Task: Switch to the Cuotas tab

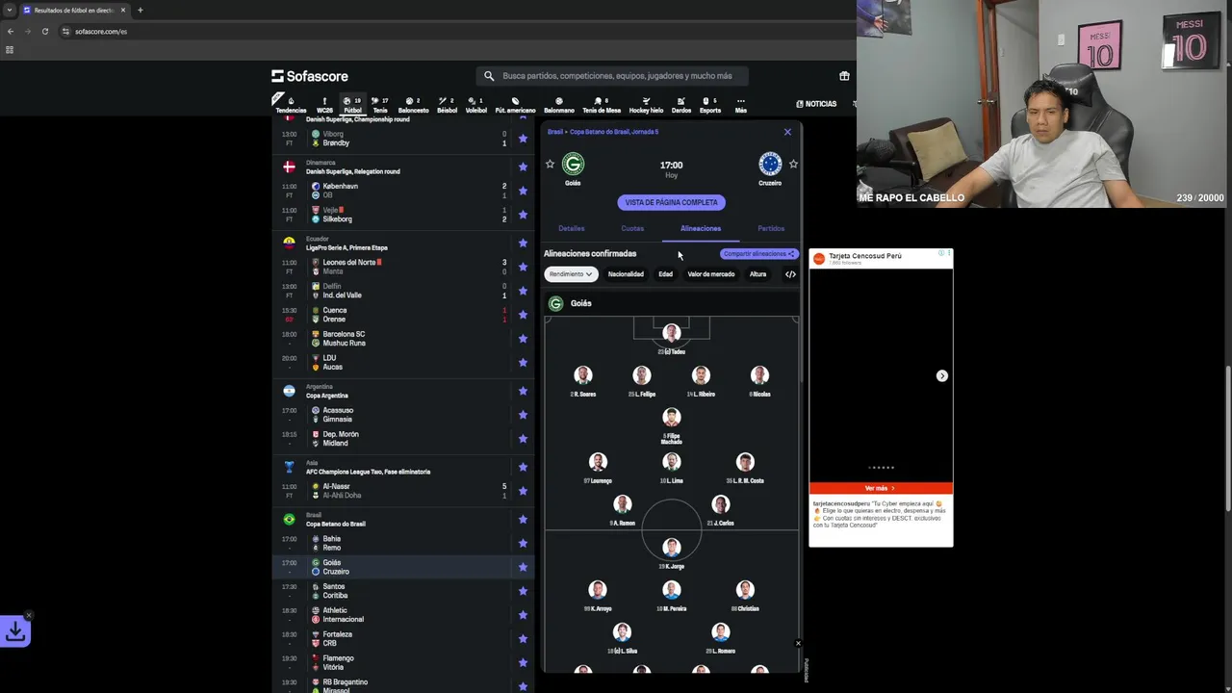Action: pyautogui.click(x=632, y=229)
